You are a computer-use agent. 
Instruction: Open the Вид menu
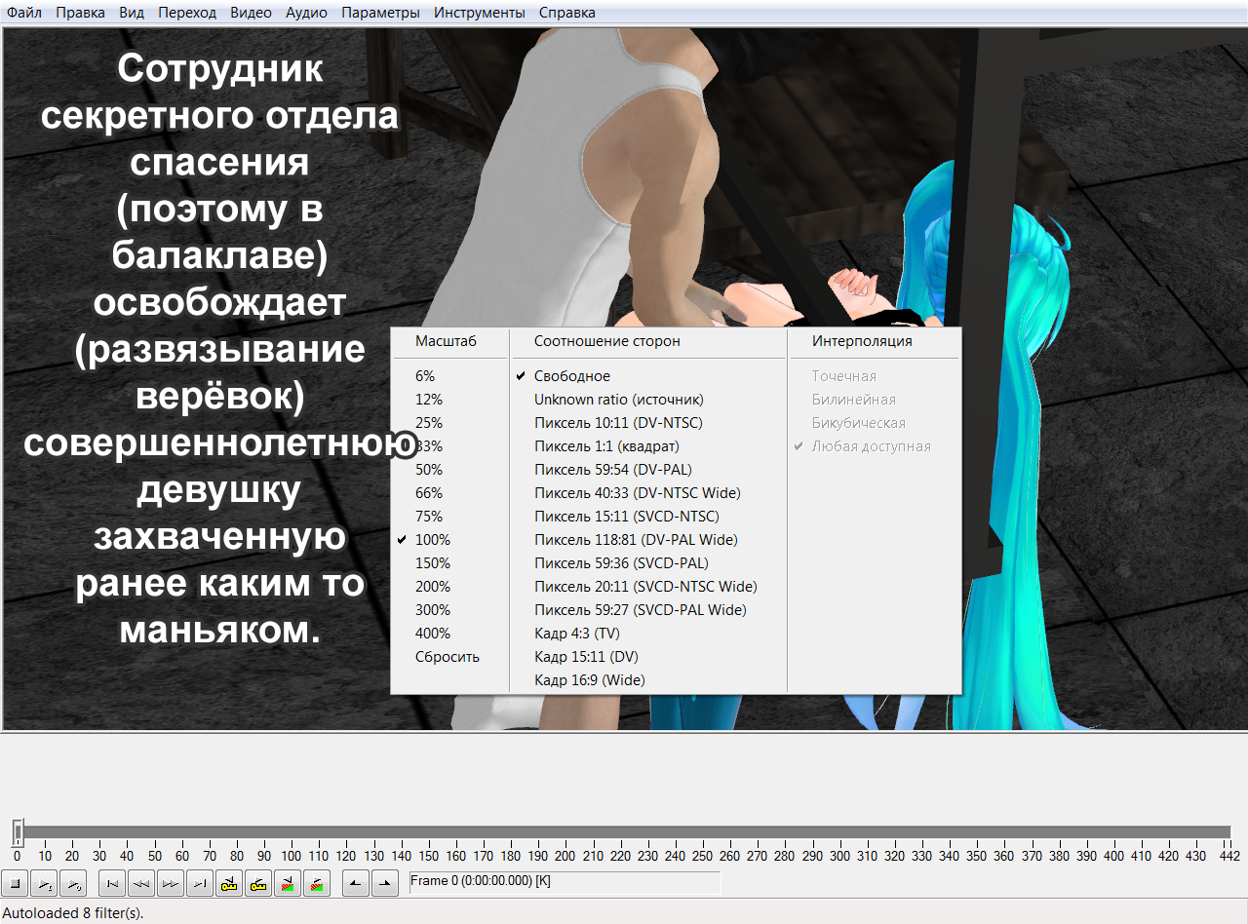pyautogui.click(x=132, y=13)
